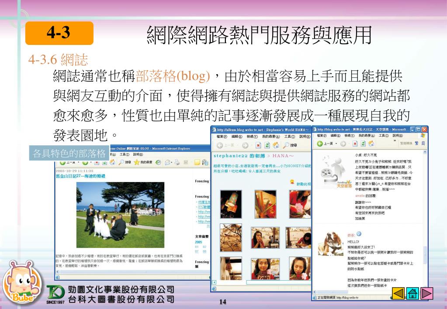The image size is (447, 309).
Task: Open the Back history dropdown in the diary window
Action: (x=336, y=144)
